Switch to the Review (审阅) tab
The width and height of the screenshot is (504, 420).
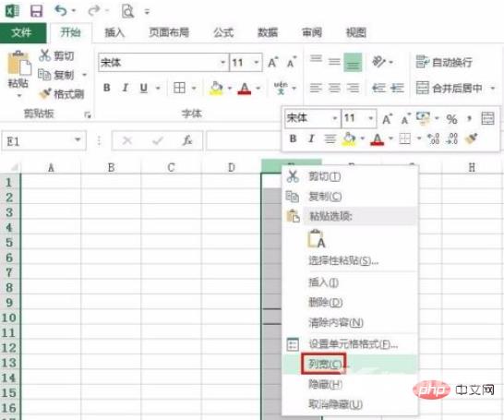click(311, 32)
